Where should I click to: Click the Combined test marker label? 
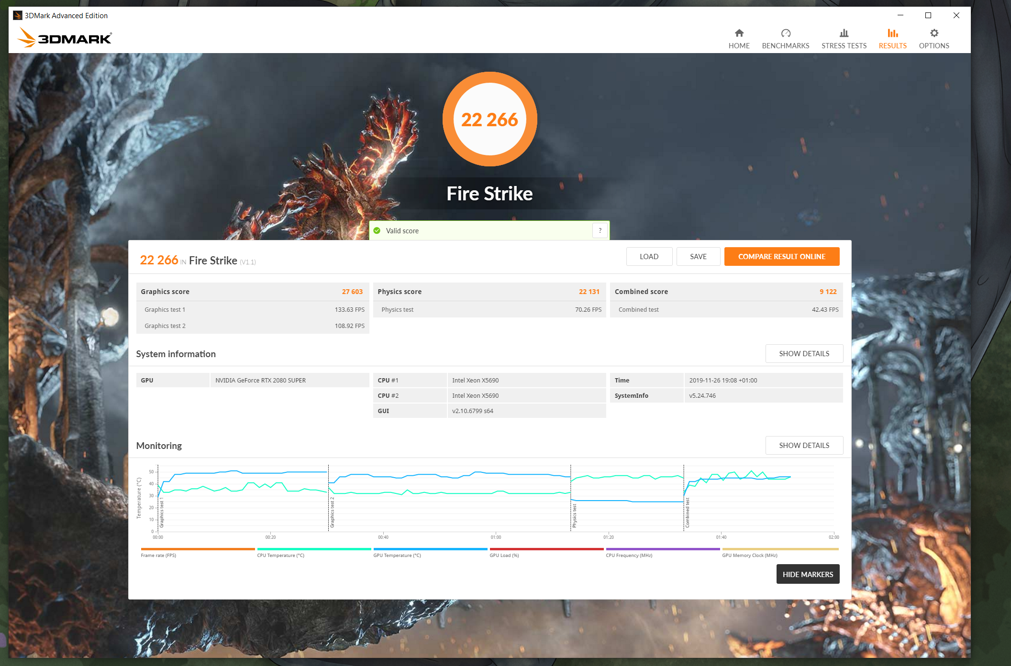[688, 513]
